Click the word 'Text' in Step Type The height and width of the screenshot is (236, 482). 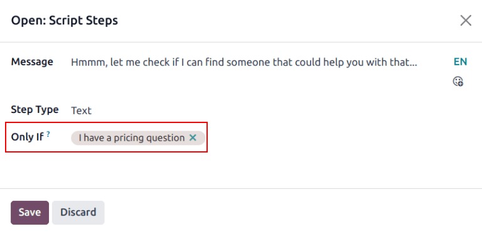(81, 110)
